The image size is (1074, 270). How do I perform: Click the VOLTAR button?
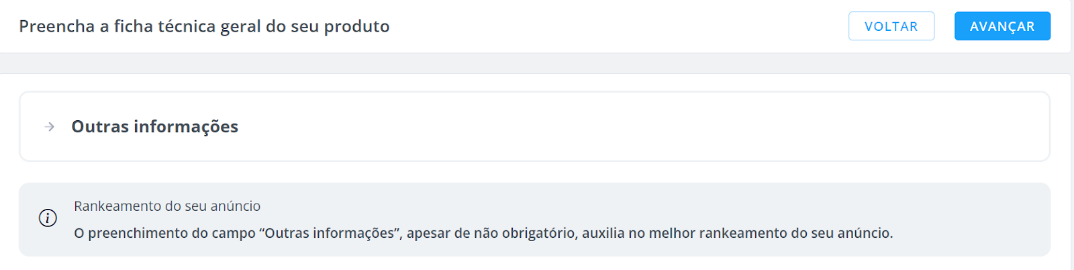(891, 26)
